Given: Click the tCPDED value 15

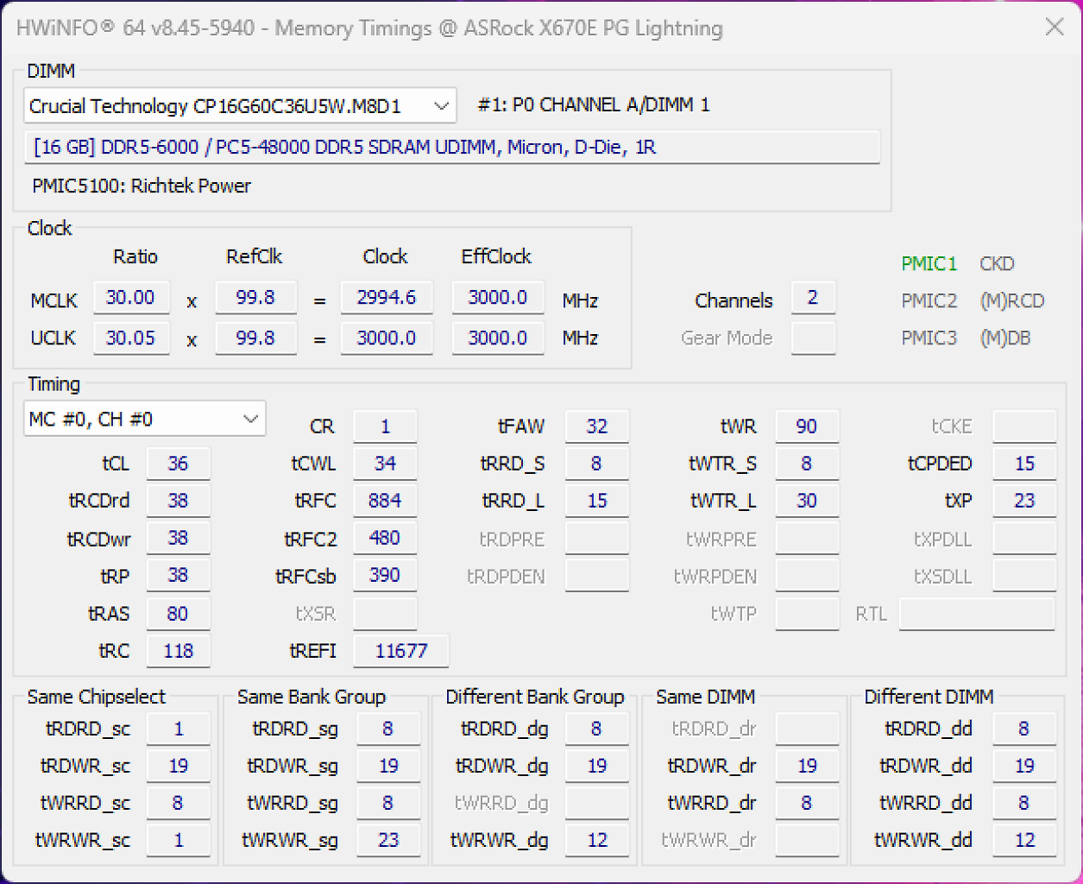Looking at the screenshot, I should 1024,464.
